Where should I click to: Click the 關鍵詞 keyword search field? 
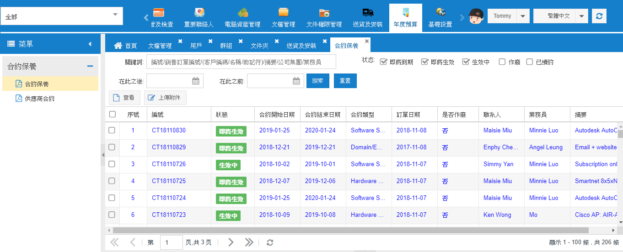pyautogui.click(x=241, y=62)
